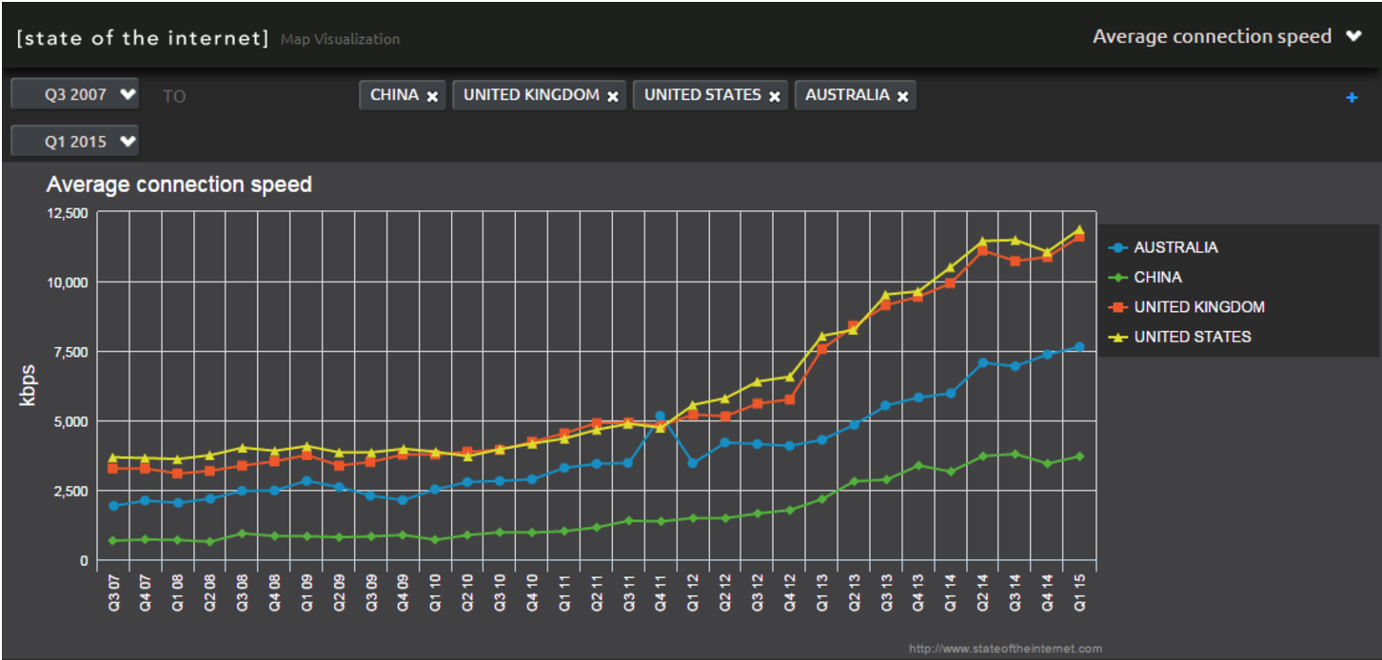The image size is (1382, 660).
Task: Remove the AUSTRALIA tag with its x
Action: [902, 96]
